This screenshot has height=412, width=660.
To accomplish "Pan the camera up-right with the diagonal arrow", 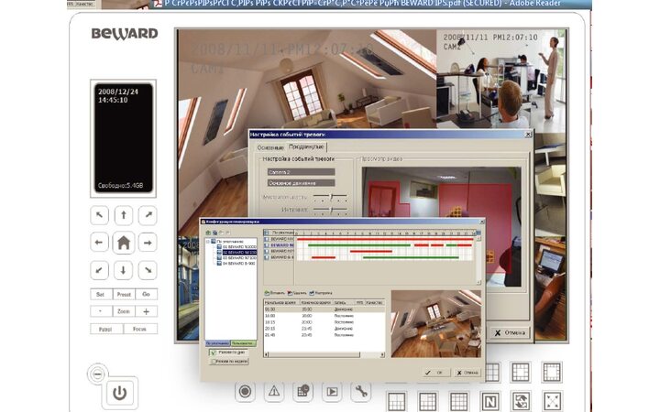I will pyautogui.click(x=148, y=215).
